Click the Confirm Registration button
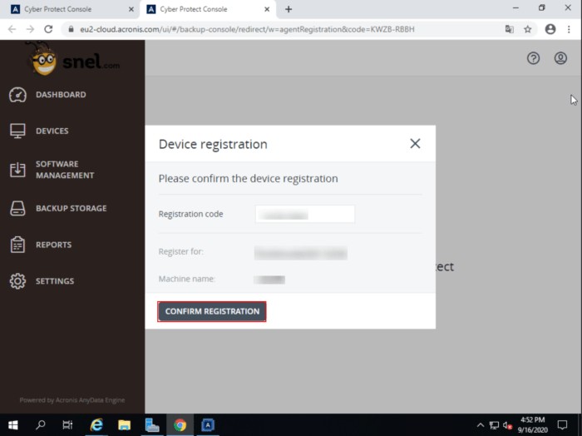The width and height of the screenshot is (582, 436). 212,311
